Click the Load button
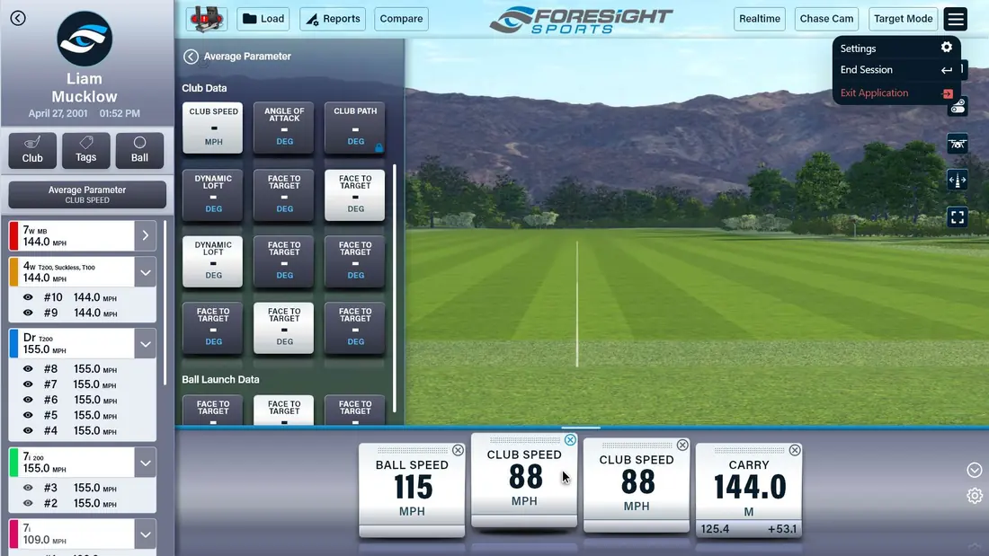Screen dimensions: 989x556 [x=263, y=19]
